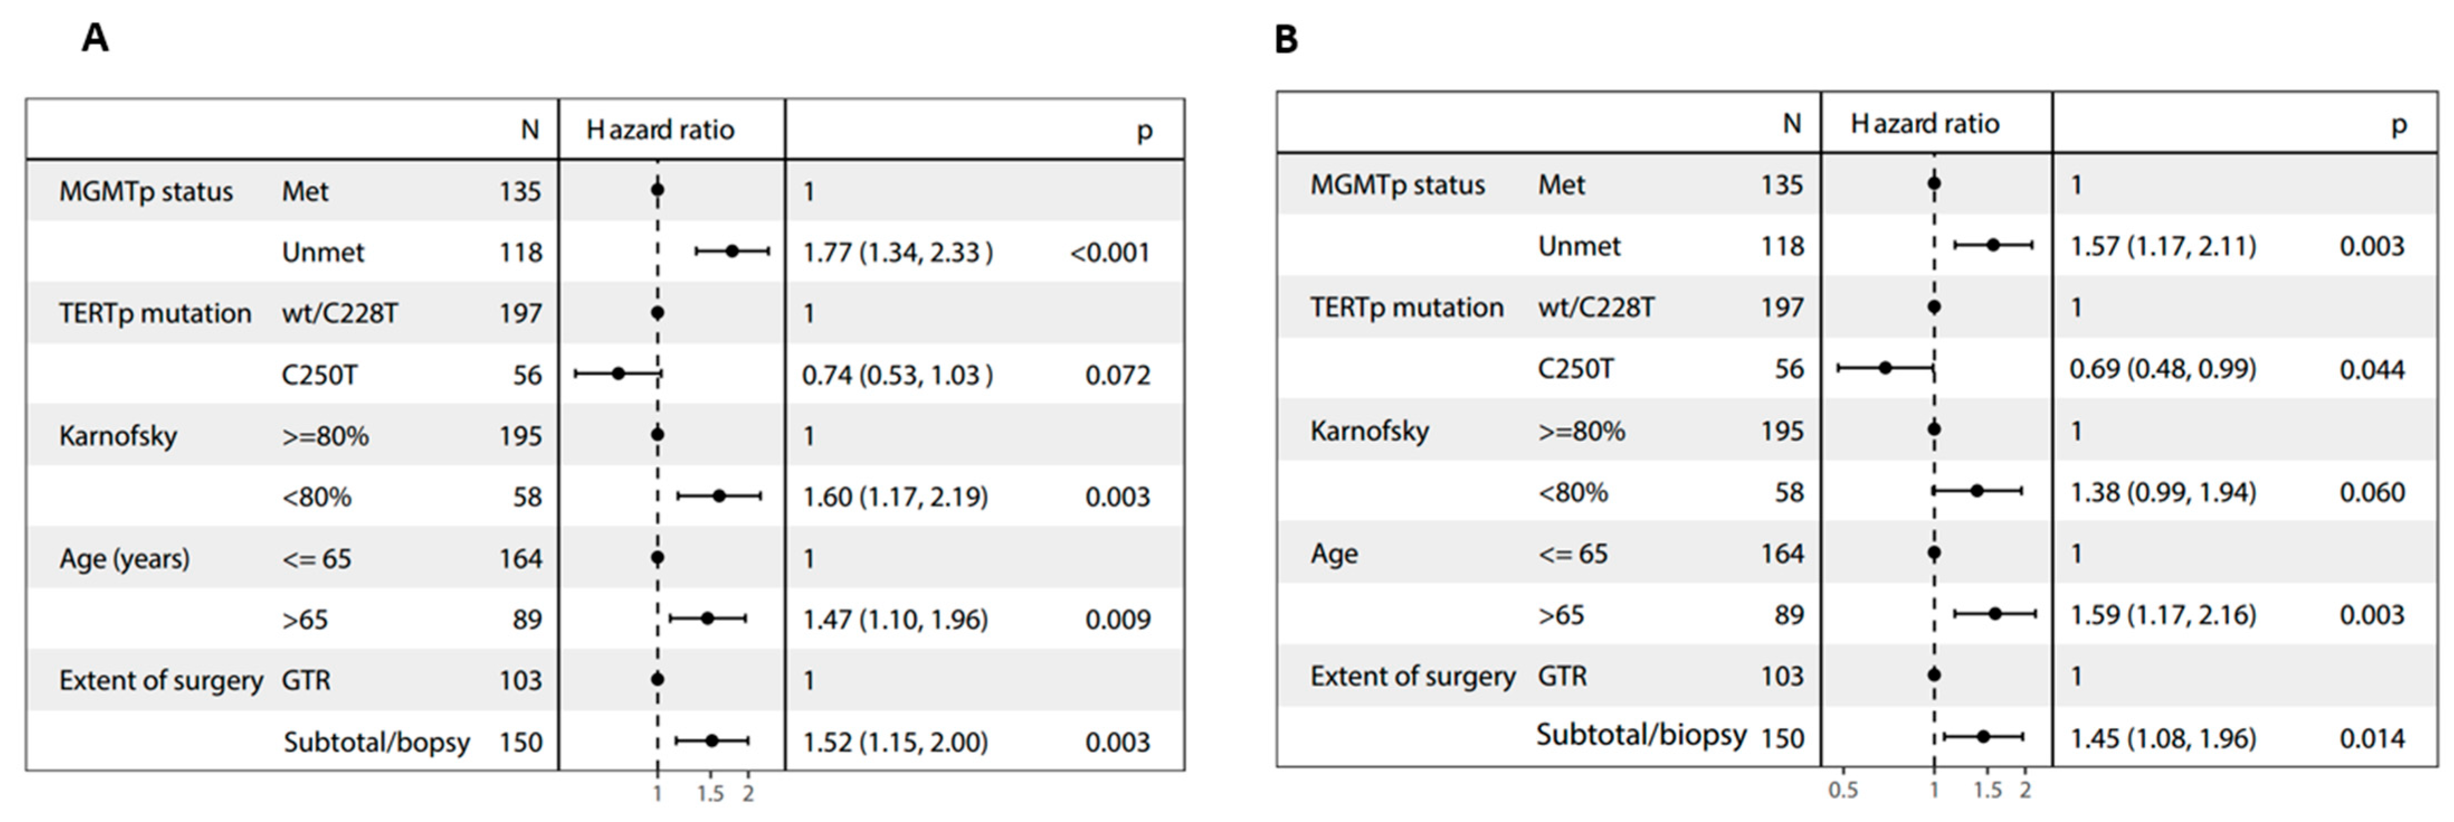The height and width of the screenshot is (822, 2454).
Task: Click the C250T hazard ratio dot in panel B
Action: tap(1885, 367)
